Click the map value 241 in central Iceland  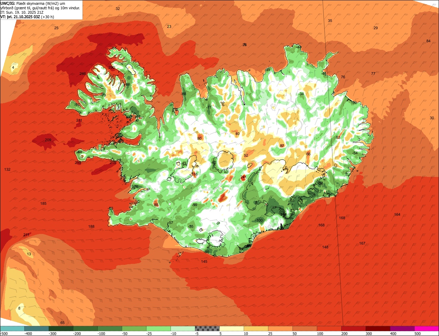(244, 177)
